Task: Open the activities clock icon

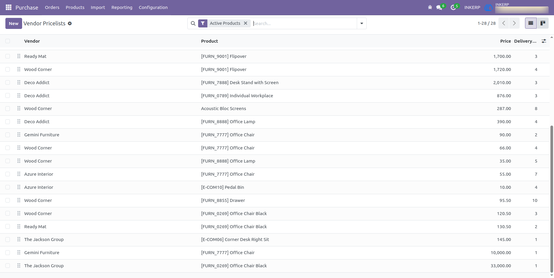Action: click(453, 7)
